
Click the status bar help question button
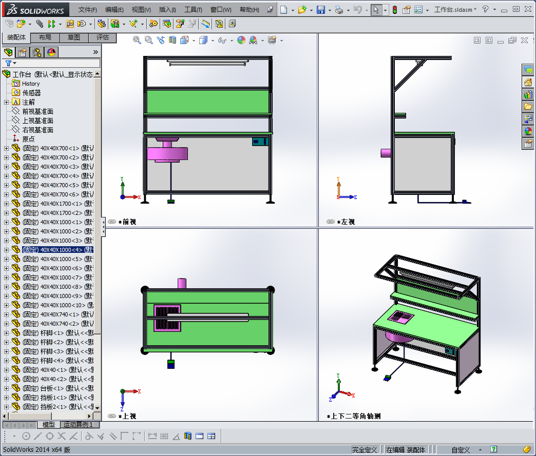[x=493, y=449]
